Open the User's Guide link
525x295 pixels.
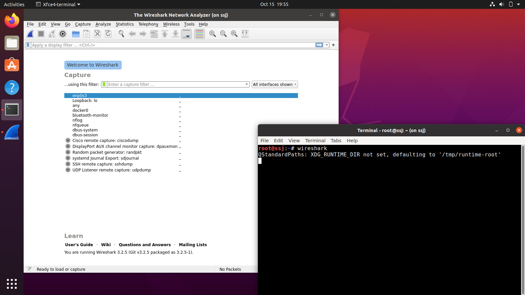coord(79,245)
